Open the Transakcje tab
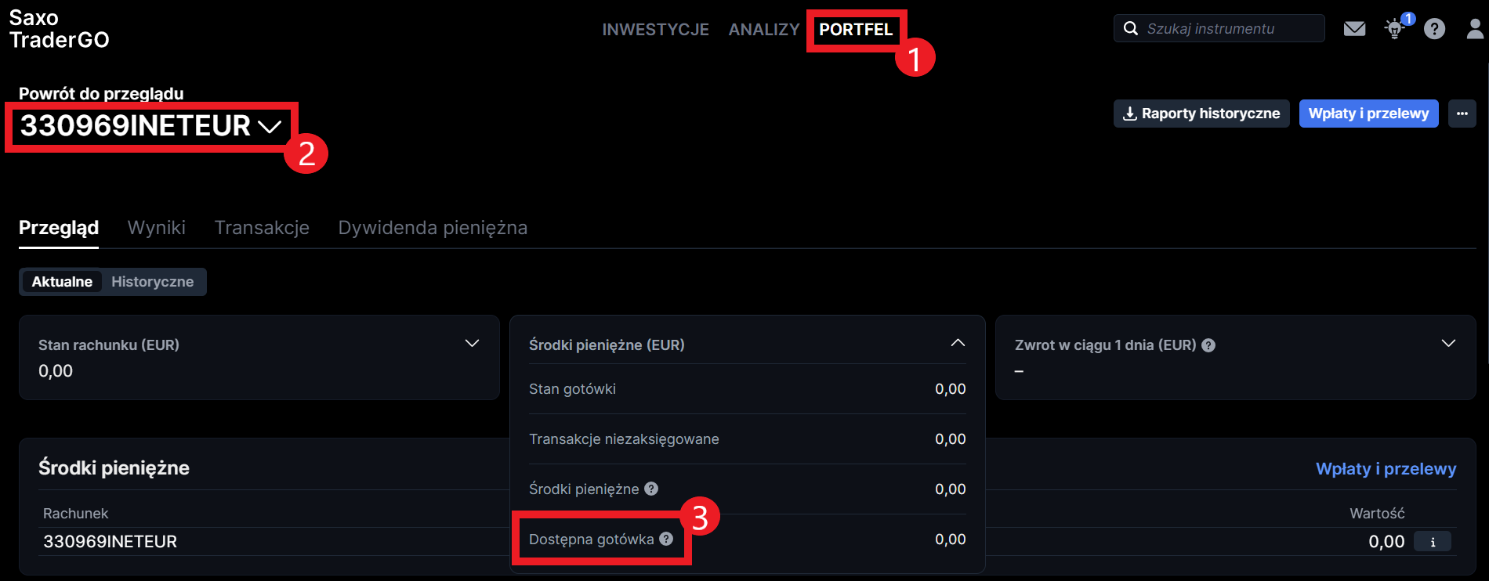Viewport: 1489px width, 581px height. click(x=262, y=228)
